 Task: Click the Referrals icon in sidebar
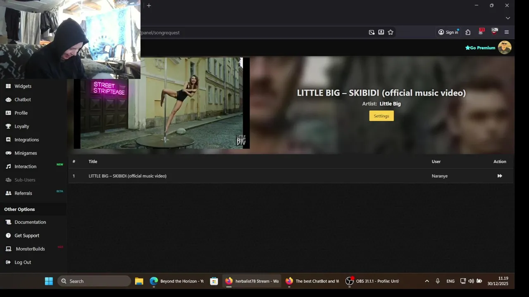click(8, 193)
